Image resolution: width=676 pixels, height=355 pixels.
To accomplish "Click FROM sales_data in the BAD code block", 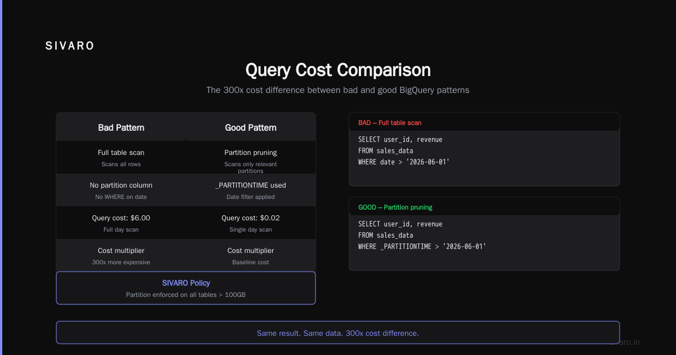I will 386,151.
